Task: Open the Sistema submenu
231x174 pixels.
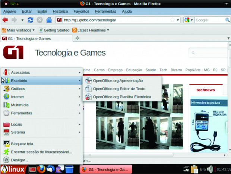Action: click(x=42, y=132)
